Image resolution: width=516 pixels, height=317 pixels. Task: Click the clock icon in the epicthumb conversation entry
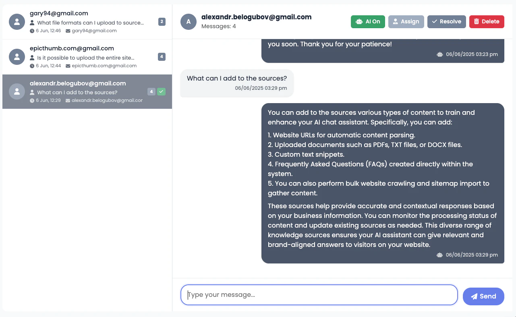click(32, 66)
